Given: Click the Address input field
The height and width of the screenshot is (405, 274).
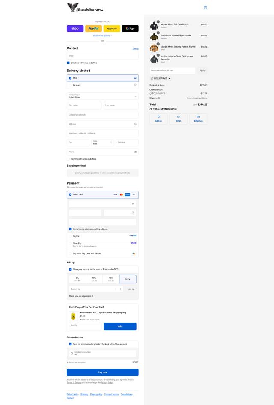Looking at the screenshot, I should coord(102,124).
